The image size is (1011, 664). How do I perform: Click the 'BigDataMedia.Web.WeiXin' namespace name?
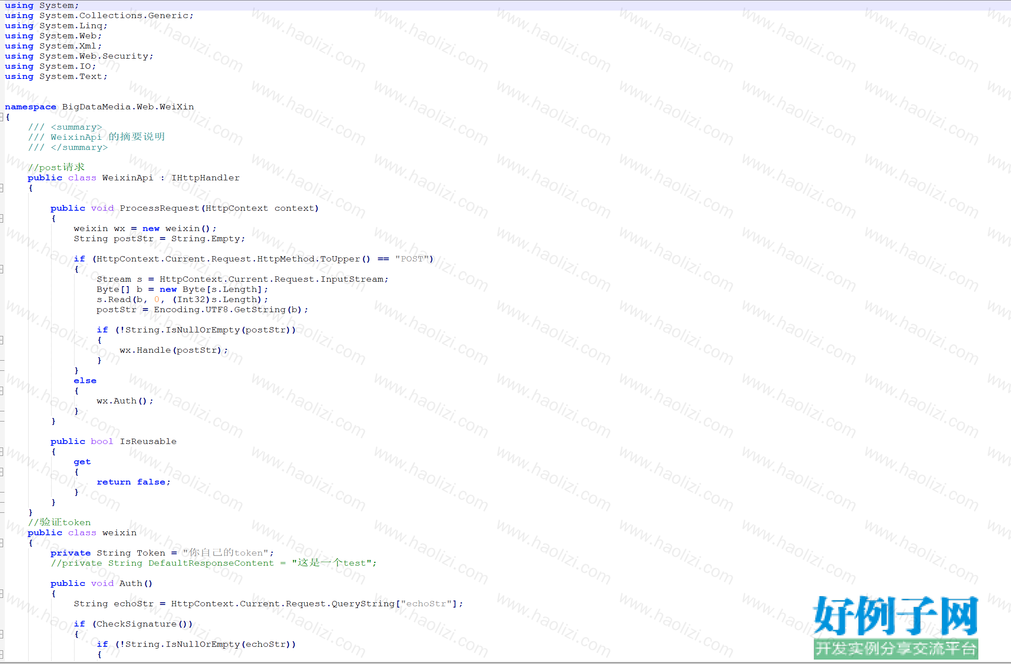128,107
